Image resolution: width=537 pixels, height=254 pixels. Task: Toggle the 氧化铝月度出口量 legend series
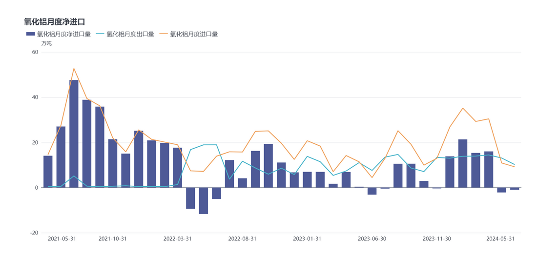coord(125,34)
